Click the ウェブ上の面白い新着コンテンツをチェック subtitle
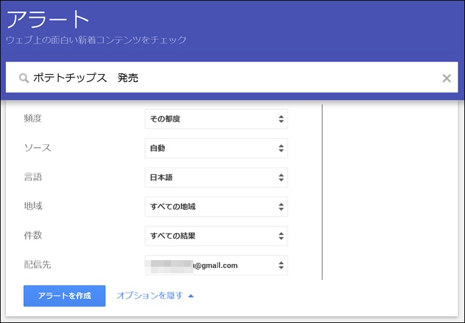Image resolution: width=465 pixels, height=323 pixels. tap(96, 40)
